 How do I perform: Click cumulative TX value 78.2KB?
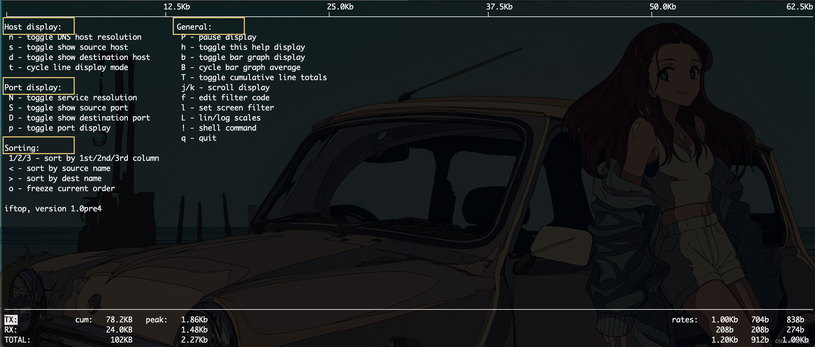[119, 320]
